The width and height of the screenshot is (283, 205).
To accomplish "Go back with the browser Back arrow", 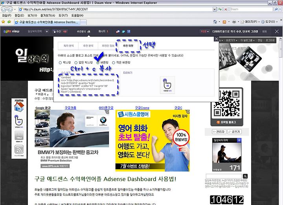I will pos(4,9).
